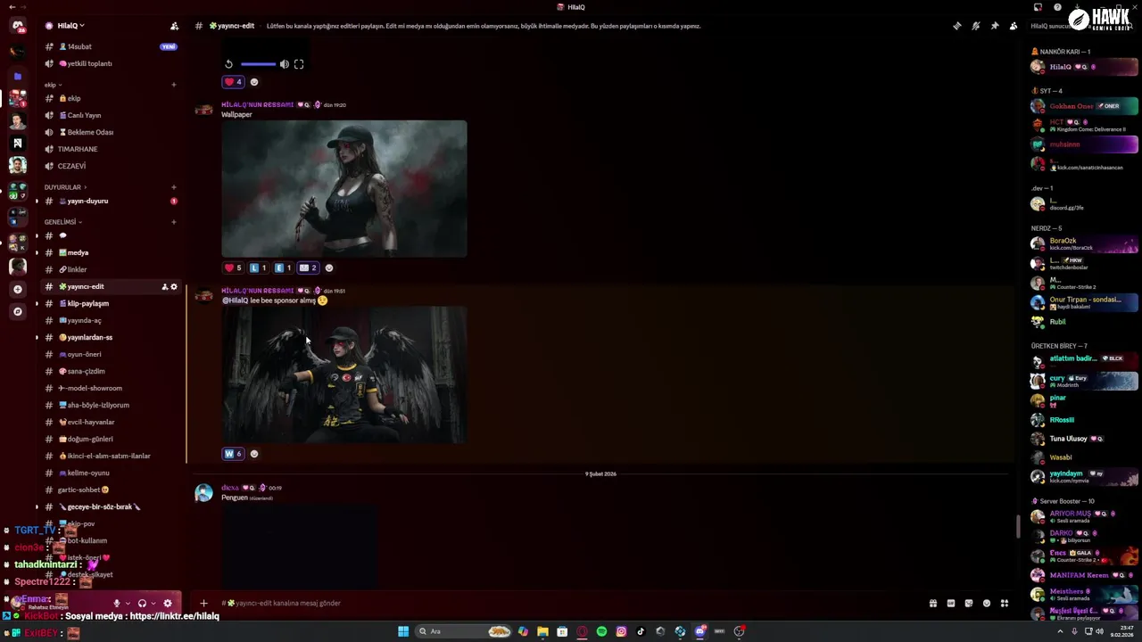Screen dimensions: 1142x642
Task: Open the GIF picker in message bar
Action: pyautogui.click(x=950, y=603)
